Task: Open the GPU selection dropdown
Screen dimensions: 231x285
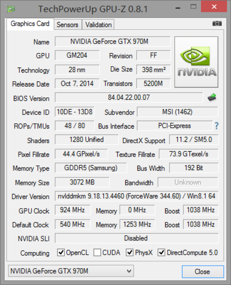Action: pyautogui.click(x=71, y=271)
